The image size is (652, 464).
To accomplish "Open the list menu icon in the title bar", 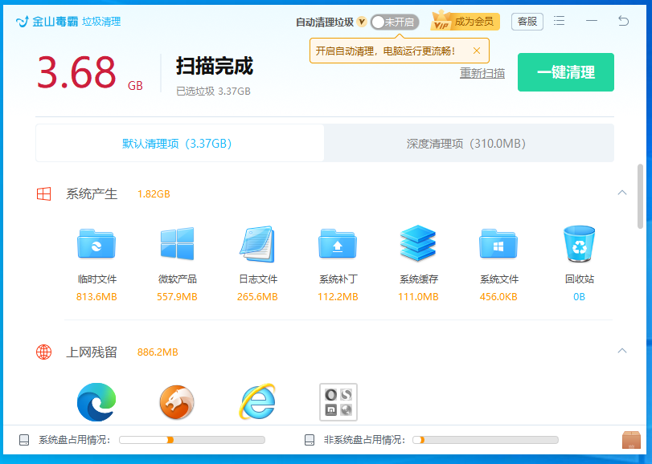I will (x=560, y=22).
